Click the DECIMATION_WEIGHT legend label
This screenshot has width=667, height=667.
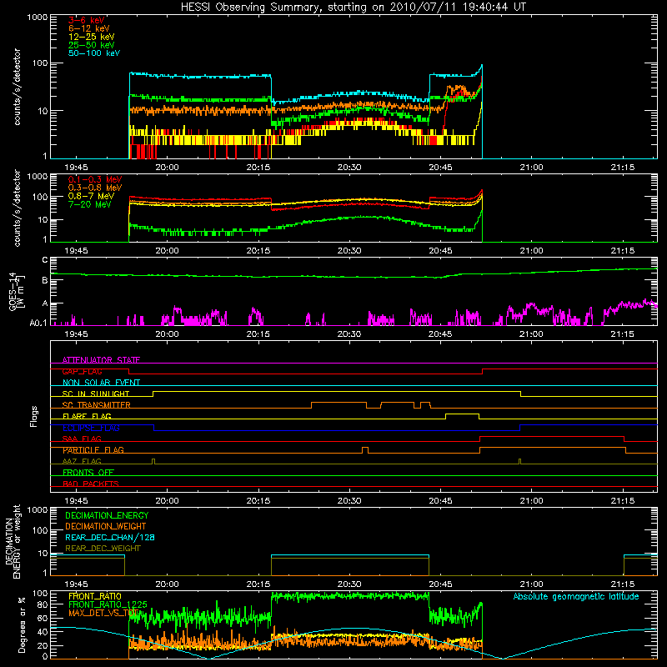(x=106, y=526)
